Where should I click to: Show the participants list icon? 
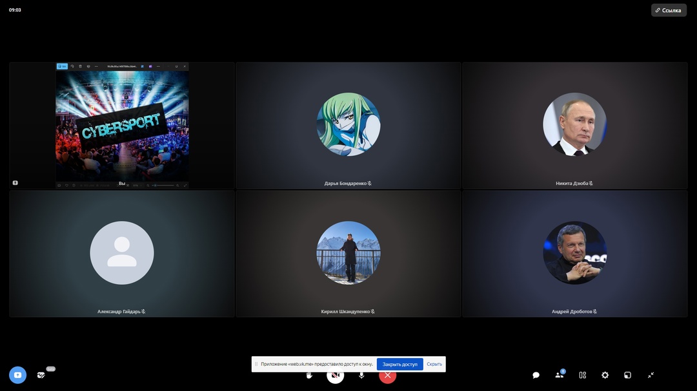pyautogui.click(x=559, y=375)
